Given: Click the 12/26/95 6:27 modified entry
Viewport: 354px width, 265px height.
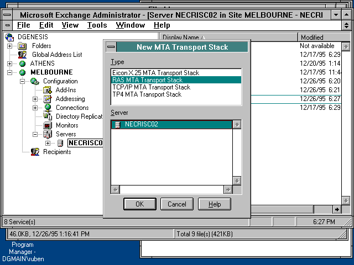Looking at the screenshot, I should [x=320, y=99].
